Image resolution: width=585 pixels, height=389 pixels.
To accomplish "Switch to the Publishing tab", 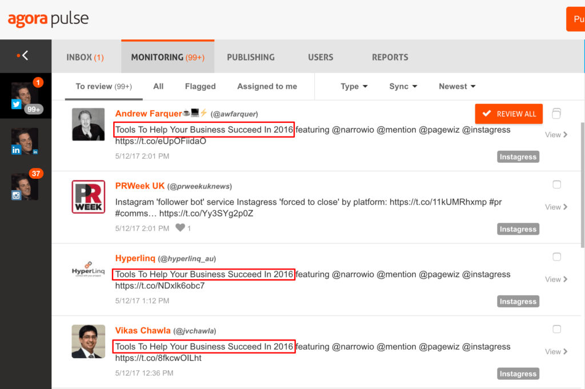I will tap(251, 57).
